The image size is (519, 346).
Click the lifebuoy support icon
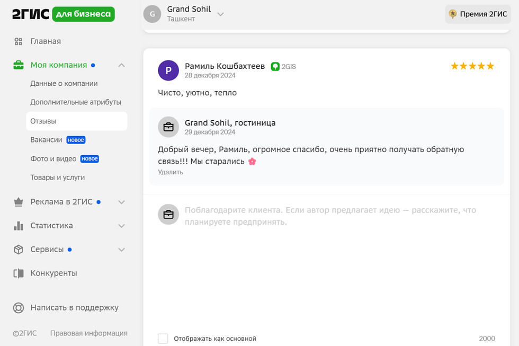(19, 308)
